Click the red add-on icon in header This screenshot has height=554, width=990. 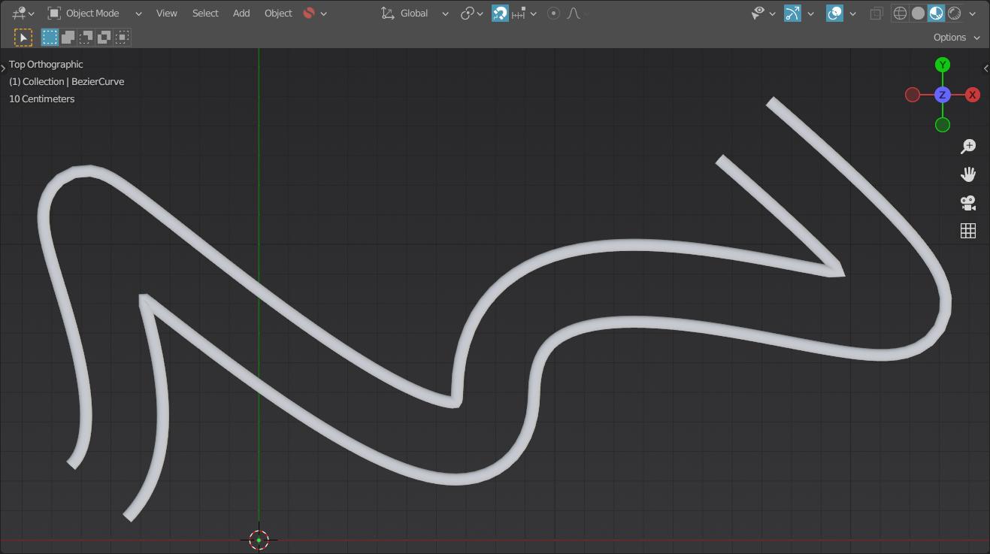tap(309, 13)
